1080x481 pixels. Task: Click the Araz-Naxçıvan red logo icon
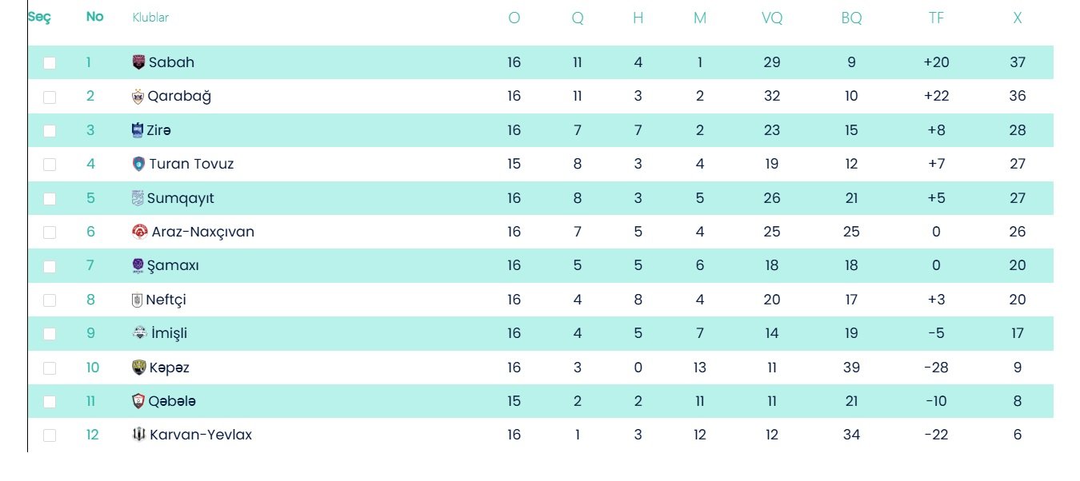pos(140,233)
